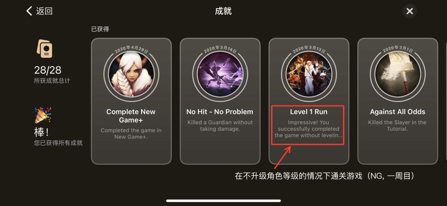Screen dimensions: 447x206
Task: Tap the back chevron arrow icon
Action: [x=29, y=11]
